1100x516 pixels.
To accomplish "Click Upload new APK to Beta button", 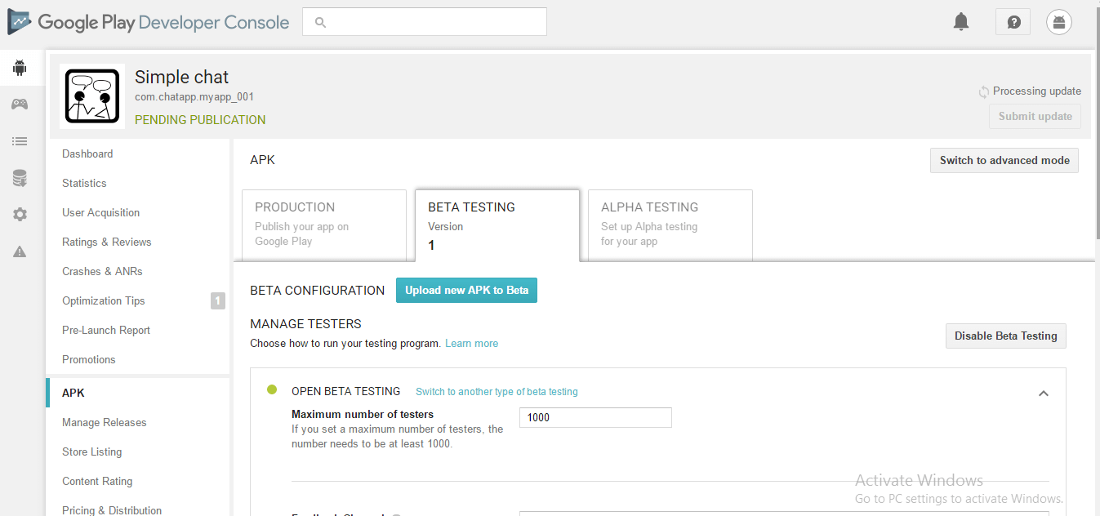I will [x=466, y=291].
